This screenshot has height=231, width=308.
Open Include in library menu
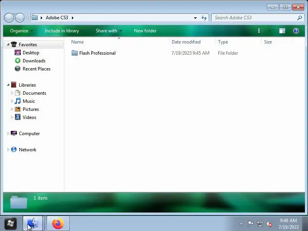[64, 31]
